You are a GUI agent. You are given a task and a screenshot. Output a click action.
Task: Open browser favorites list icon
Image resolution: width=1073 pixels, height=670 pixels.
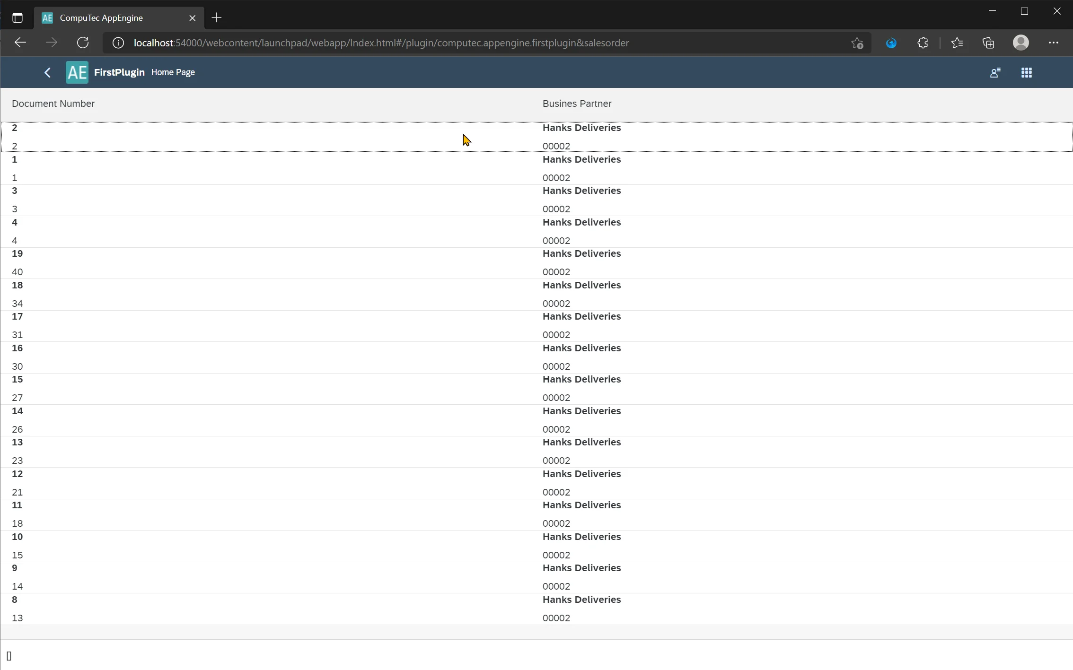point(957,43)
